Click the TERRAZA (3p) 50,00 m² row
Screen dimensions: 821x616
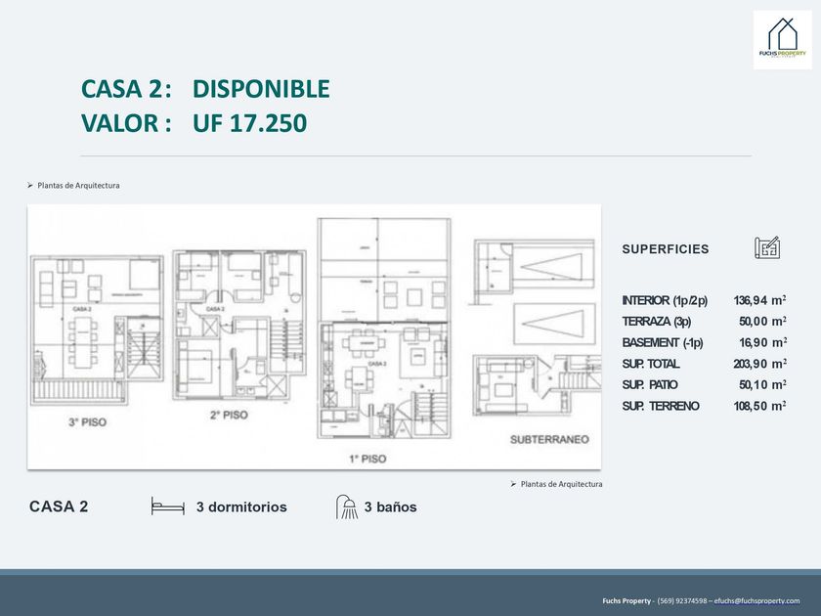[705, 321]
